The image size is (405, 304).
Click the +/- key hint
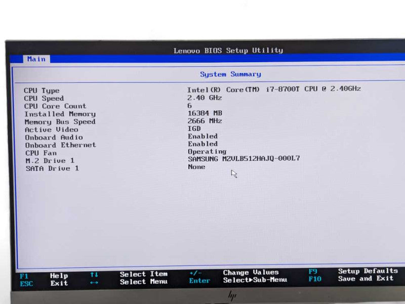[195, 273]
